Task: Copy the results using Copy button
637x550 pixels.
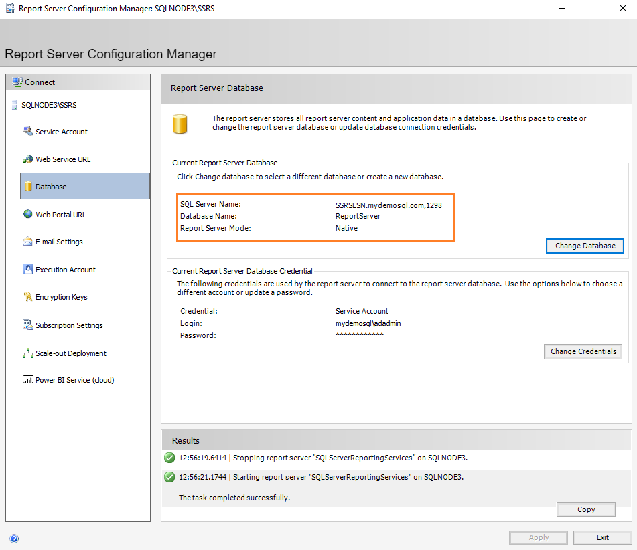Action: pyautogui.click(x=585, y=509)
